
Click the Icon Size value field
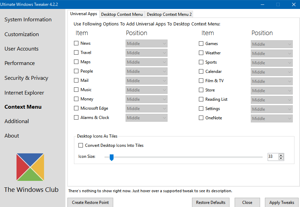coord(273,157)
